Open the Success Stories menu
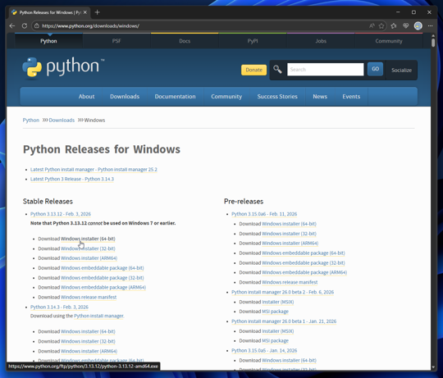443x378 pixels. (277, 97)
